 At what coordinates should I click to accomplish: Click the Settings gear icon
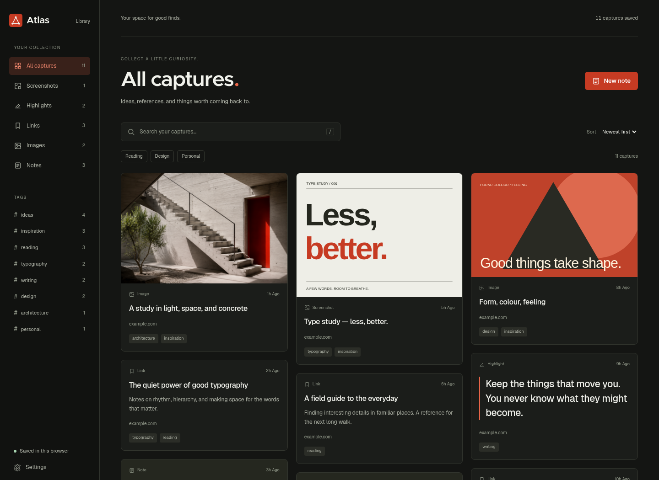coord(17,467)
